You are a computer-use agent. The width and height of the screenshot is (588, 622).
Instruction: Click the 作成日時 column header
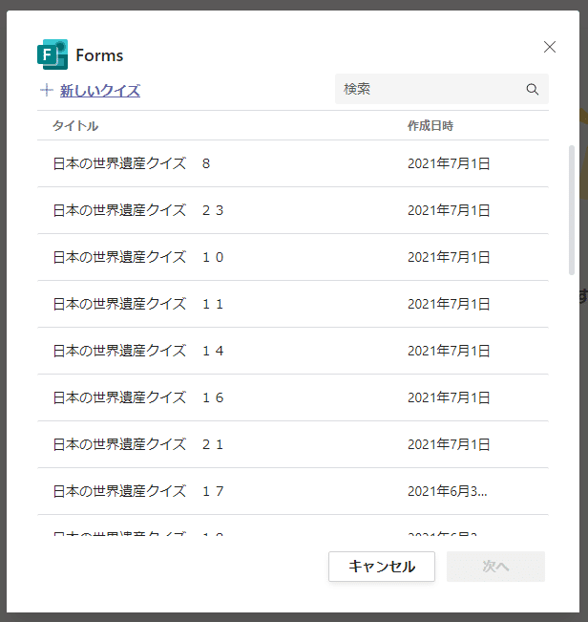[430, 126]
